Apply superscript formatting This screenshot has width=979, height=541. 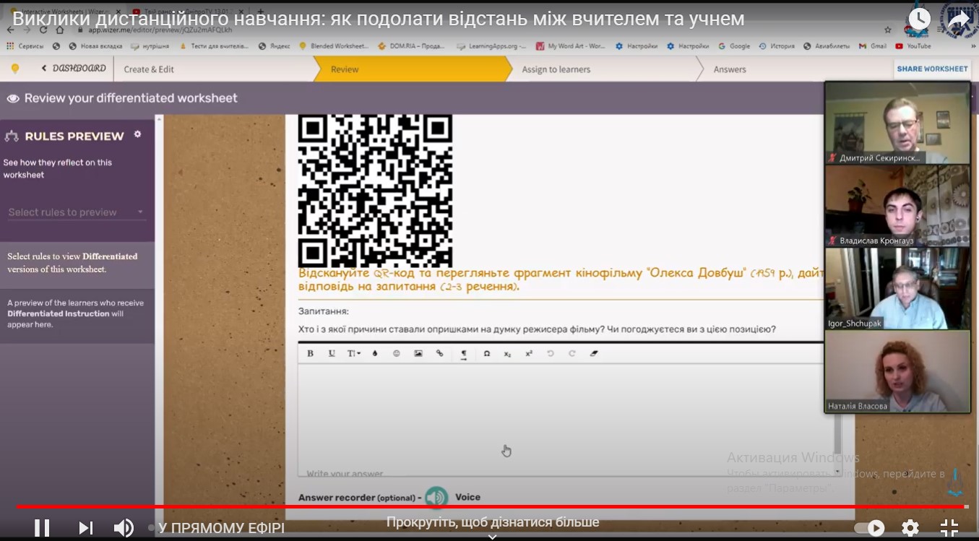point(529,353)
